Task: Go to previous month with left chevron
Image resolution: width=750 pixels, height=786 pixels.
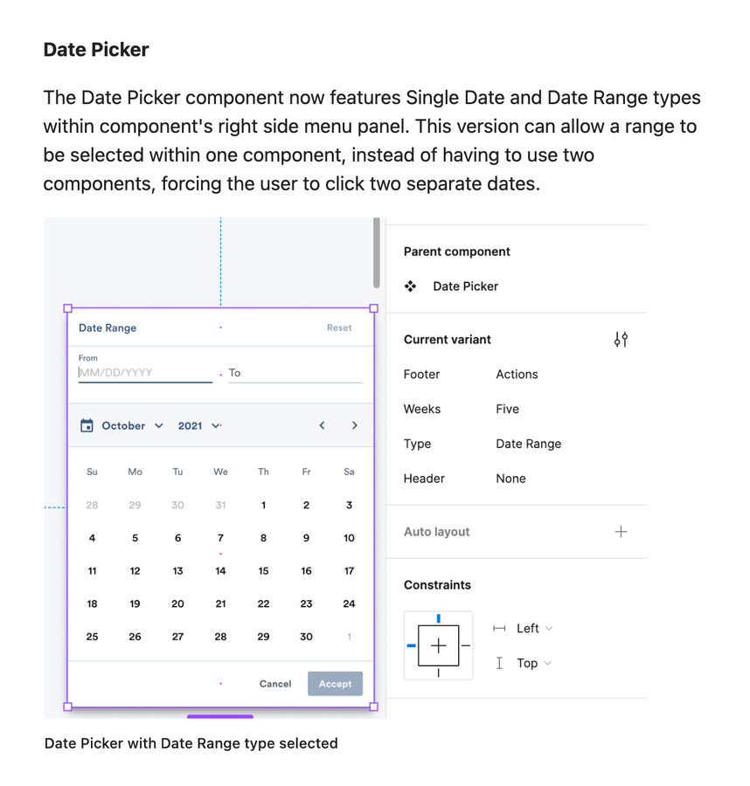Action: click(x=322, y=425)
